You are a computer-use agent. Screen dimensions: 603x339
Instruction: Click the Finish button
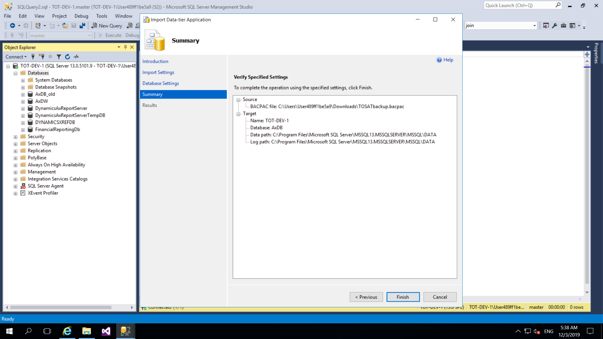(x=403, y=297)
